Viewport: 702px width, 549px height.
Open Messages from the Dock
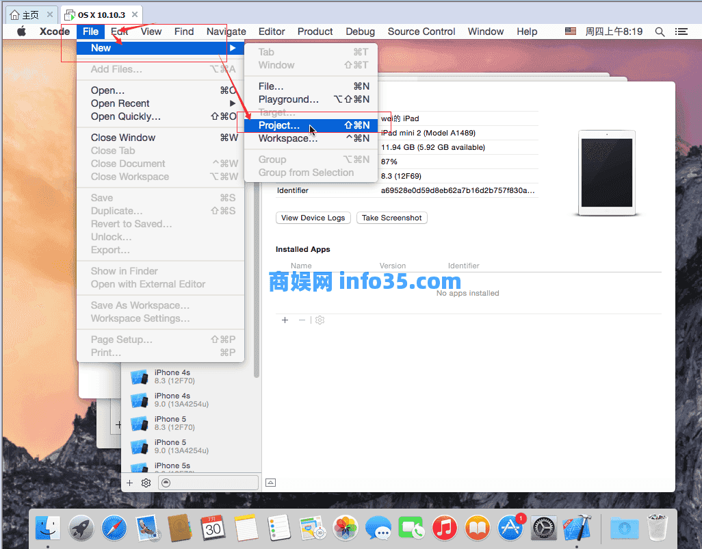coord(378,528)
